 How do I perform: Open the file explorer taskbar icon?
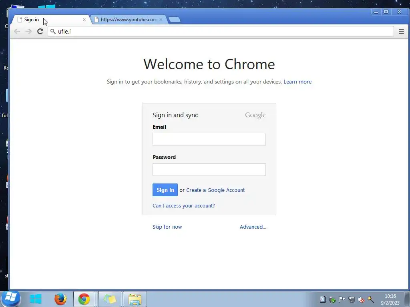135,299
